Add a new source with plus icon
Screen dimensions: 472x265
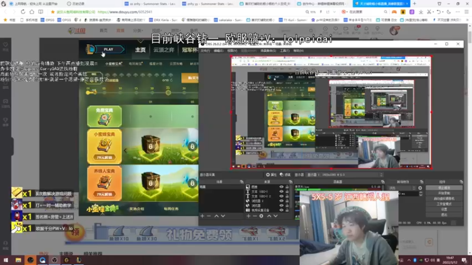[248, 216]
